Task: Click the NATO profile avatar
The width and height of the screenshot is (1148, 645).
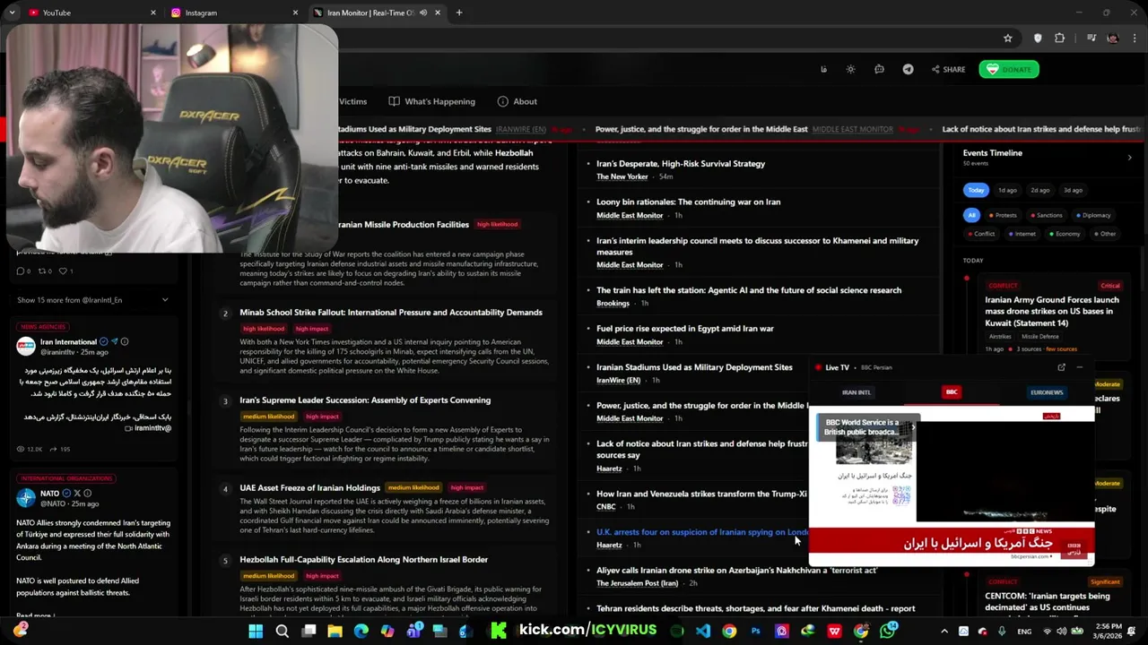Action: pos(26,498)
